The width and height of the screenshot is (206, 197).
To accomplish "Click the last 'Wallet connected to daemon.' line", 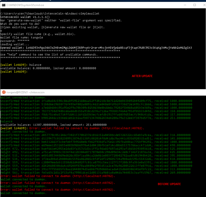I will 23,193.
